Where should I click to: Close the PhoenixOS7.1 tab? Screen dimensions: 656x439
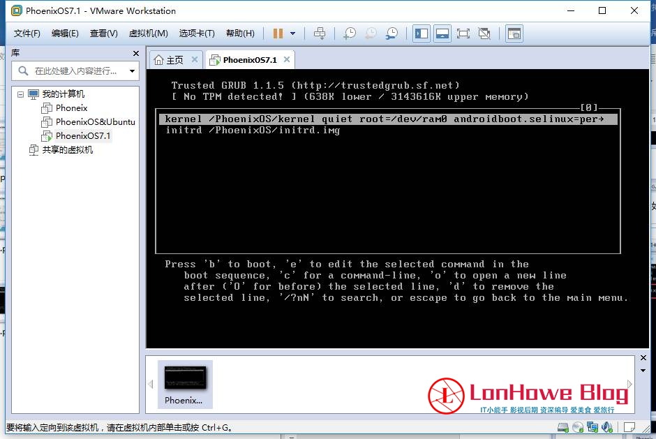[287, 59]
